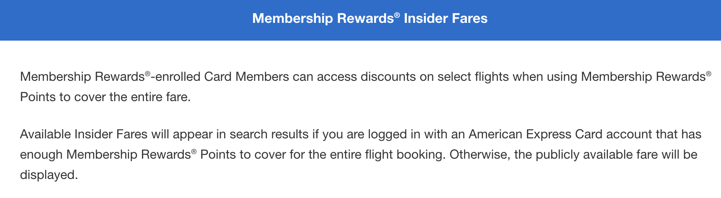This screenshot has width=721, height=198.
Task: Click the word 'enough' starting the second line
Action: click(41, 154)
